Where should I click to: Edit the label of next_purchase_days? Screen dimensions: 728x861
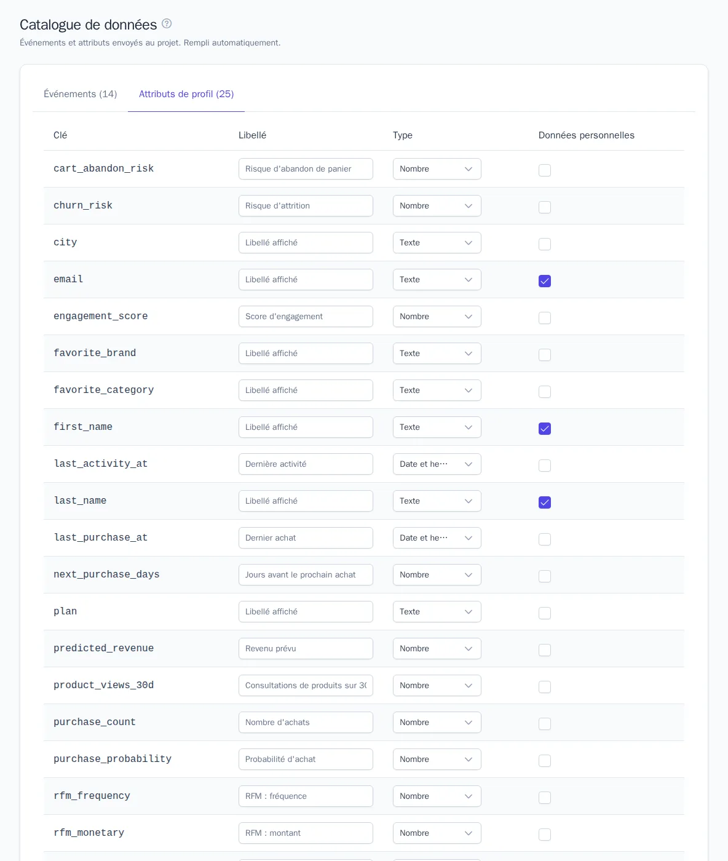(x=306, y=575)
